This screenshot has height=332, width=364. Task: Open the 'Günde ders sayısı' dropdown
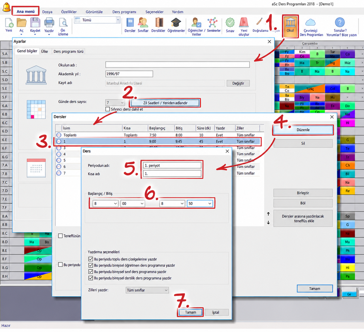coord(115,102)
